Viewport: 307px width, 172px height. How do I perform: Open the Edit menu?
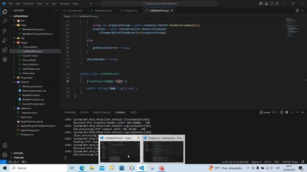pos(18,3)
